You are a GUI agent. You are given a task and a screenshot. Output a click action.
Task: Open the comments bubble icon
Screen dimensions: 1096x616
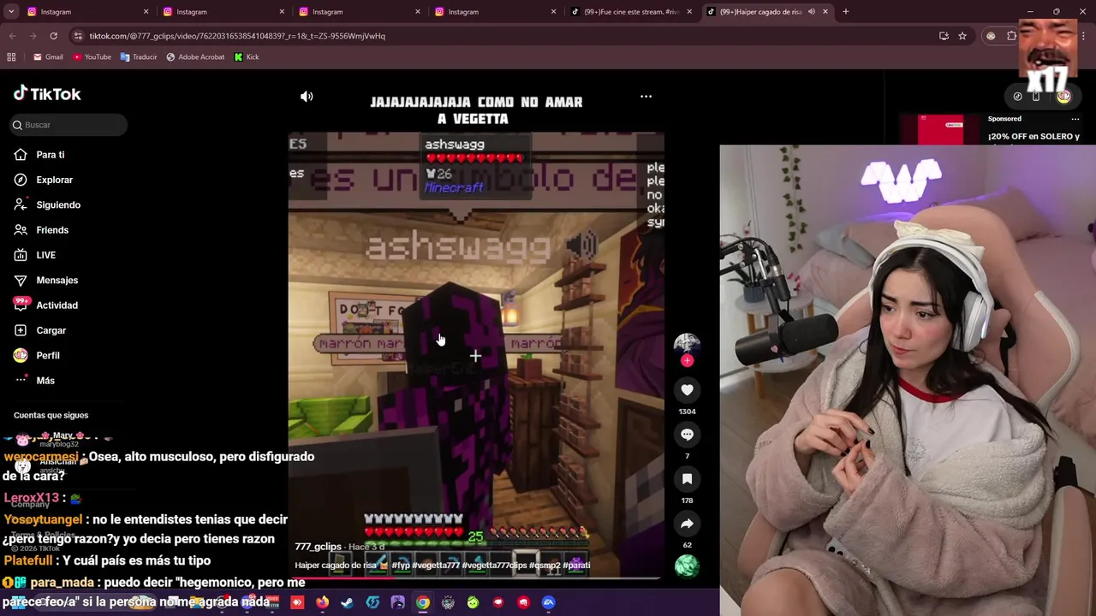687,435
